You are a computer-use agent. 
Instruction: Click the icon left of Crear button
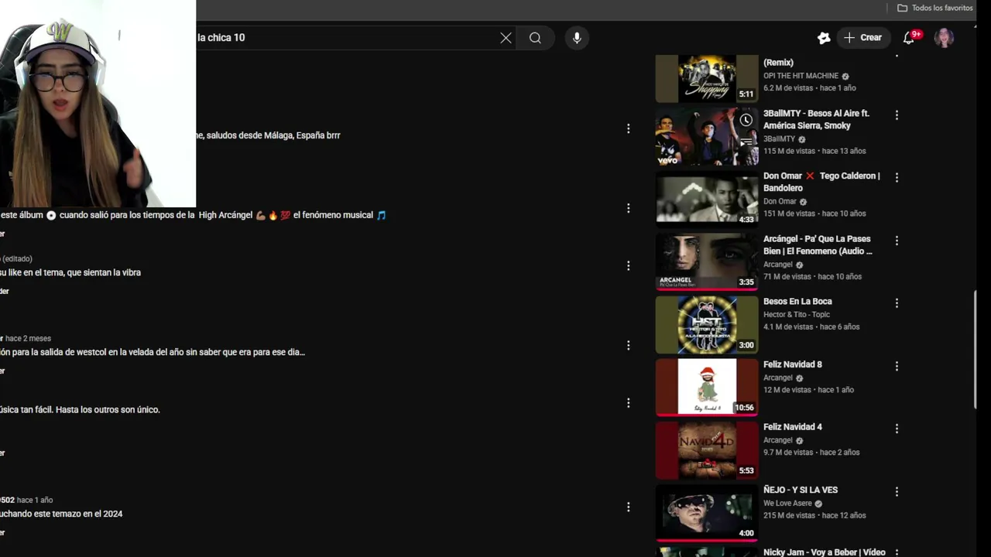click(824, 38)
